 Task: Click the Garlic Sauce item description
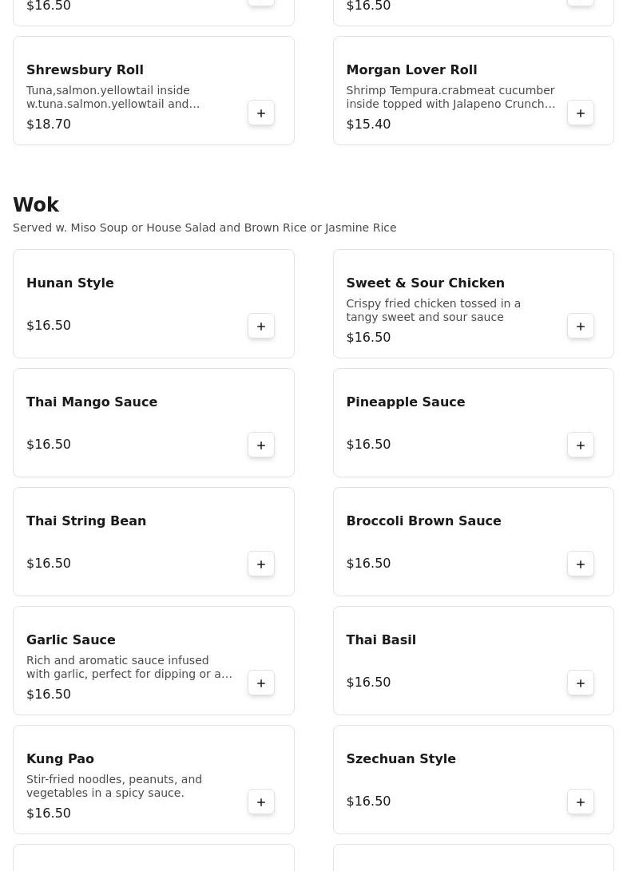click(129, 667)
